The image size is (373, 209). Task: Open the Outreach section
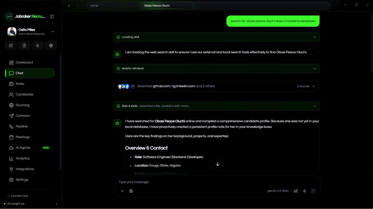[x=30, y=116]
